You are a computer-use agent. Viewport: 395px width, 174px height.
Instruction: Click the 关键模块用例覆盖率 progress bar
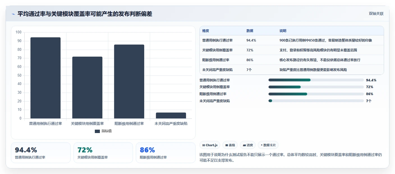click(x=316, y=87)
